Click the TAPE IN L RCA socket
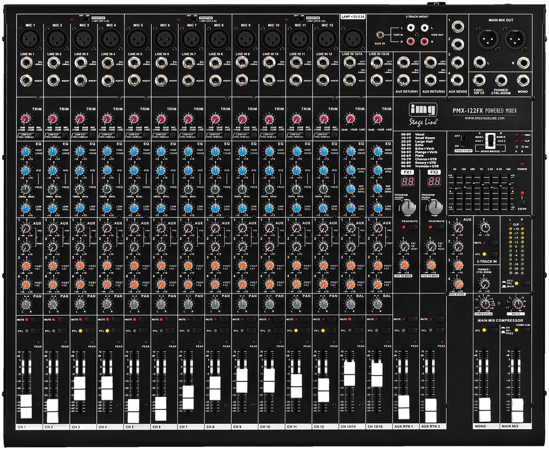 (410, 27)
